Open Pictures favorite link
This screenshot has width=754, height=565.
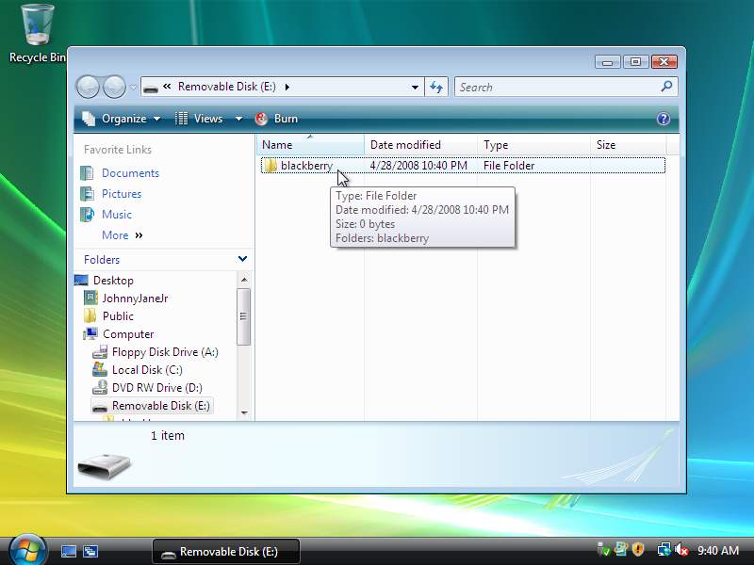tap(122, 194)
